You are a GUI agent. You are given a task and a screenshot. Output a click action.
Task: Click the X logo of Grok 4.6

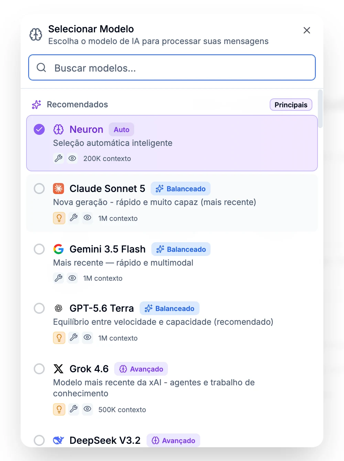[58, 369]
